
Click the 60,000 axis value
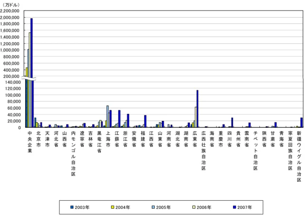pos(14,108)
